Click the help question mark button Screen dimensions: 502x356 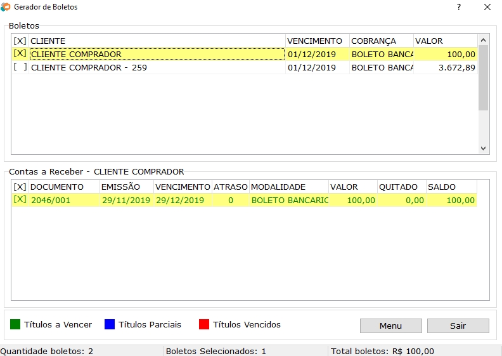pos(458,7)
